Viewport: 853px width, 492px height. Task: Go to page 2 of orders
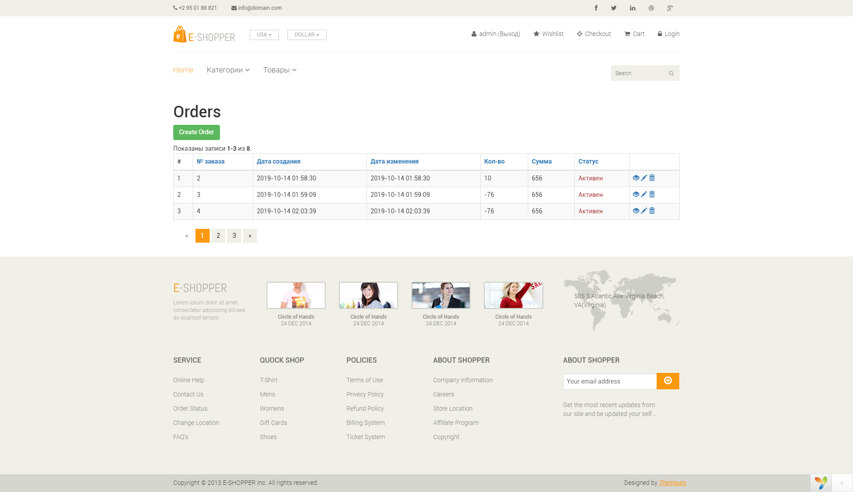[218, 236]
